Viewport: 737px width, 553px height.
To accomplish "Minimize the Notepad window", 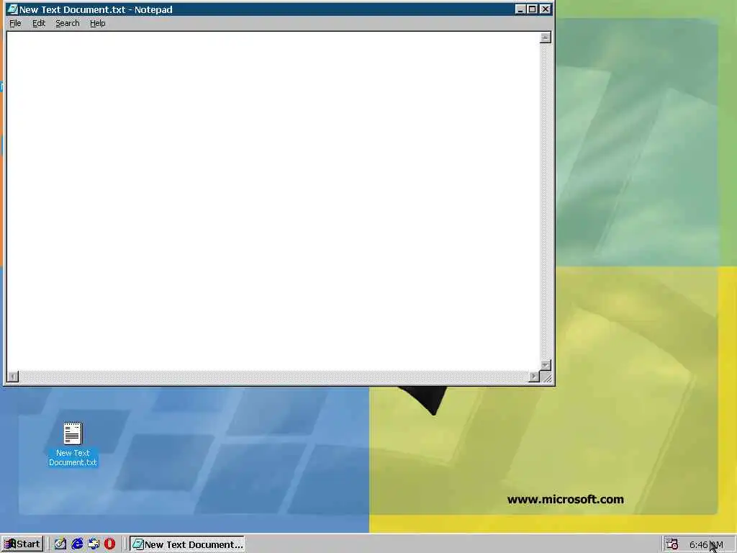I will pos(520,9).
